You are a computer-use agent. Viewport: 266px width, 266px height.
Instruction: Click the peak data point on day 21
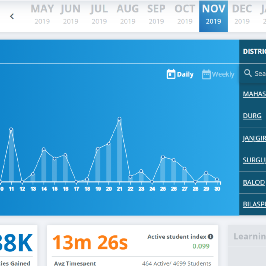click(x=119, y=119)
